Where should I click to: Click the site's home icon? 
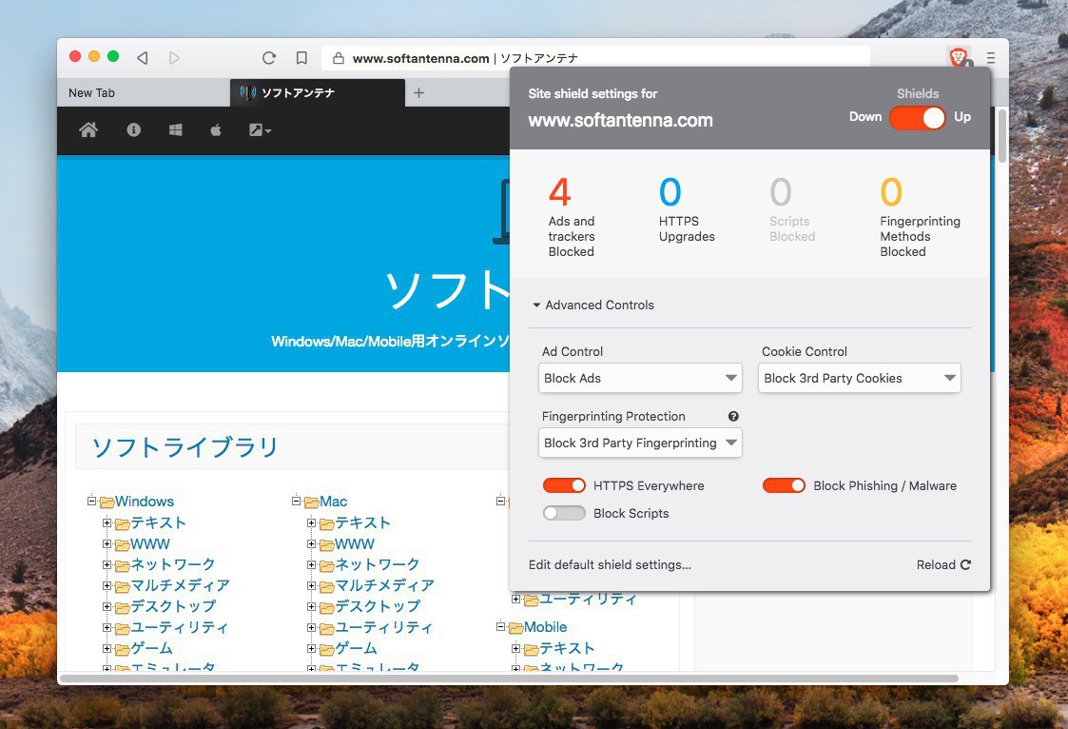(x=88, y=129)
